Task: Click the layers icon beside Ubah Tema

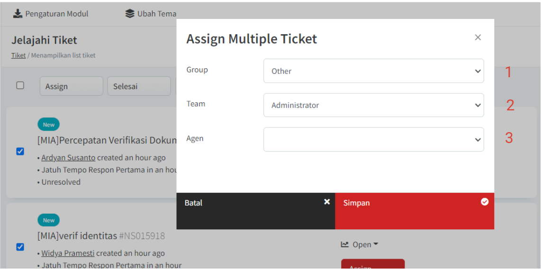Action: tap(130, 14)
